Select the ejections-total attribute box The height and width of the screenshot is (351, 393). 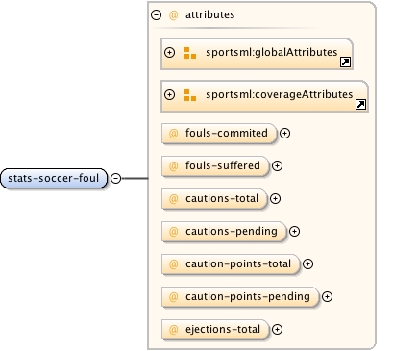click(215, 329)
